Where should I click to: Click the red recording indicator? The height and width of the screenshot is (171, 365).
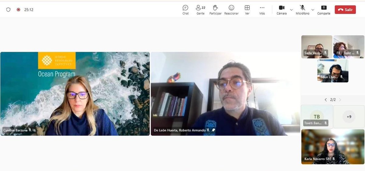point(18,10)
